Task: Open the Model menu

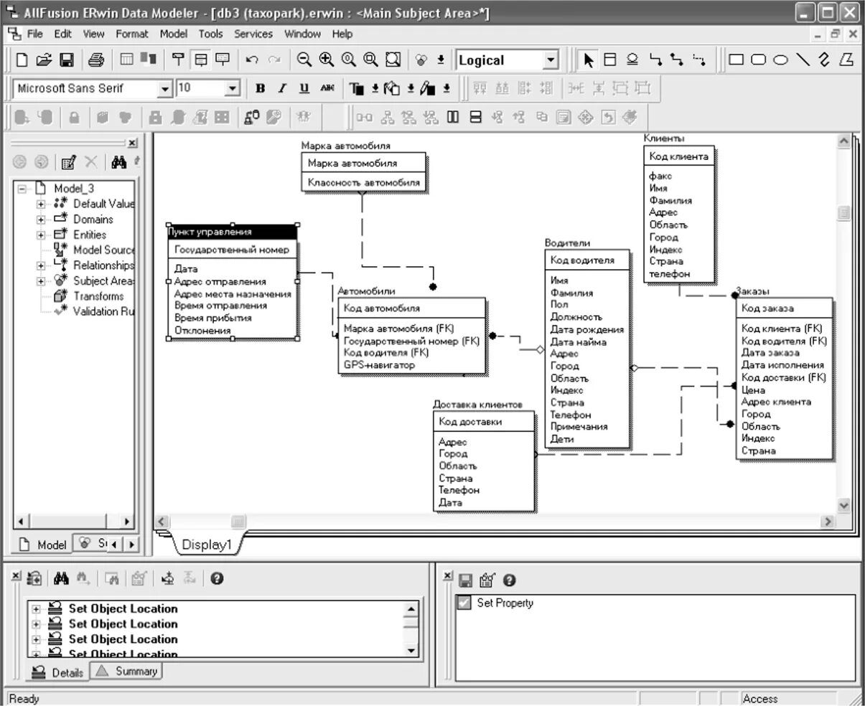Action: tap(173, 34)
